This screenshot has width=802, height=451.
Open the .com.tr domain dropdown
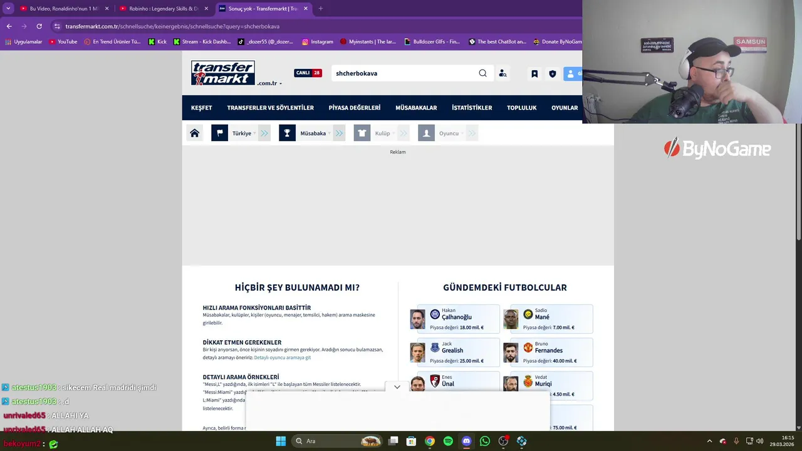269,83
